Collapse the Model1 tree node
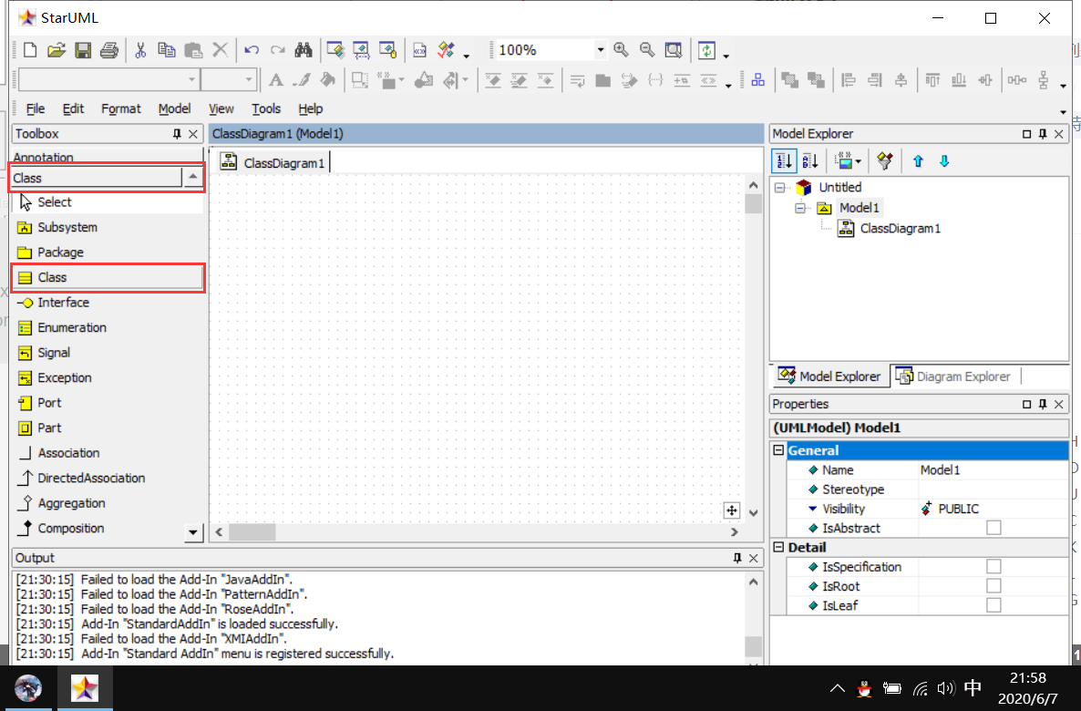This screenshot has height=711, width=1081. [799, 208]
